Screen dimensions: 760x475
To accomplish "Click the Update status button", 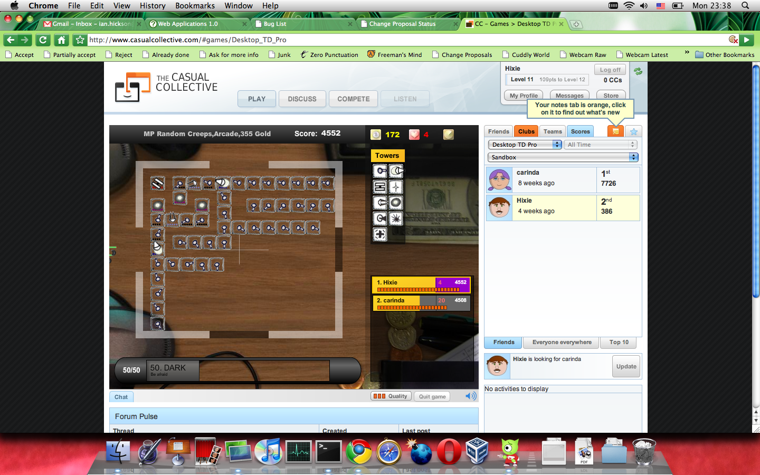I will pos(626,366).
